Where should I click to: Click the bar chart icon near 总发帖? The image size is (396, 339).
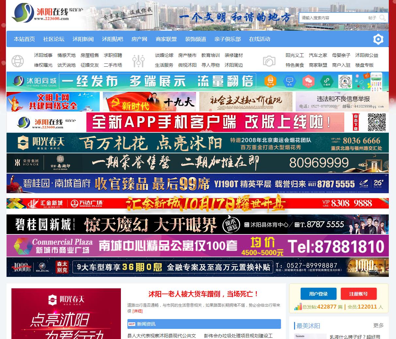tap(298, 307)
